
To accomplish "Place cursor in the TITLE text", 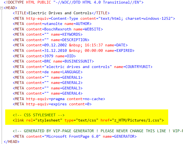I will click(x=60, y=13).
